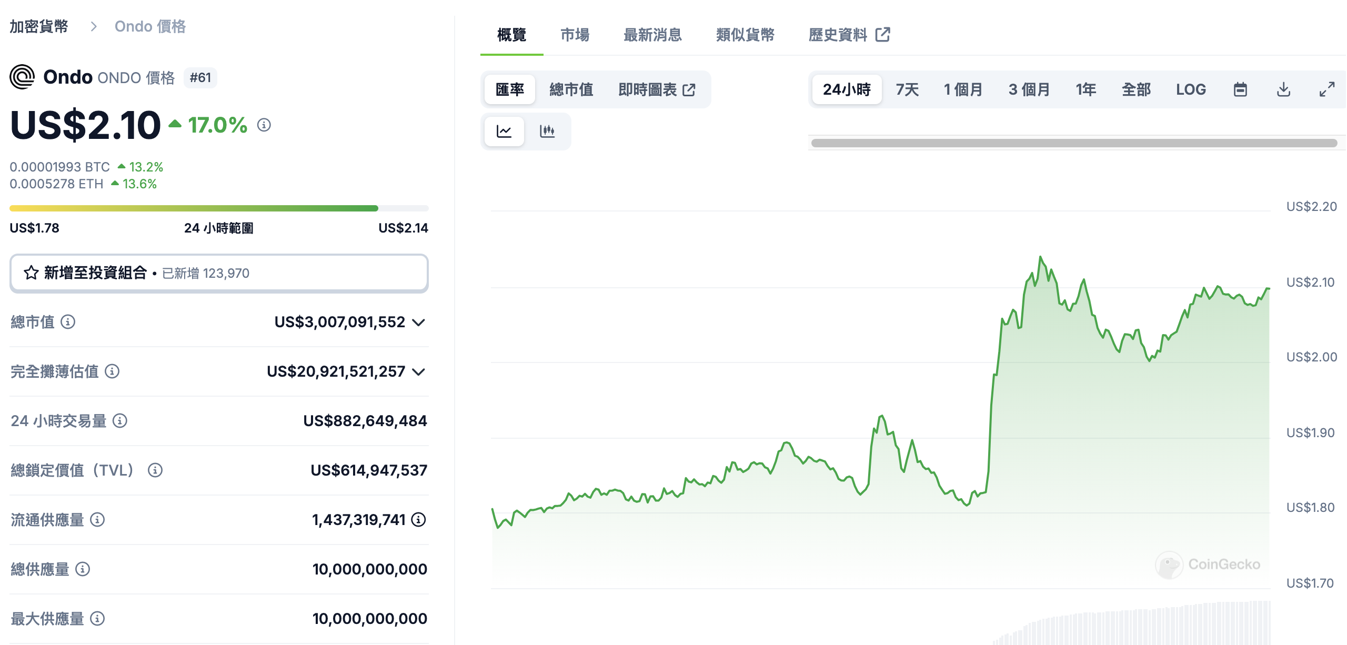
Task: Switch to the 市場 tab
Action: (x=575, y=35)
